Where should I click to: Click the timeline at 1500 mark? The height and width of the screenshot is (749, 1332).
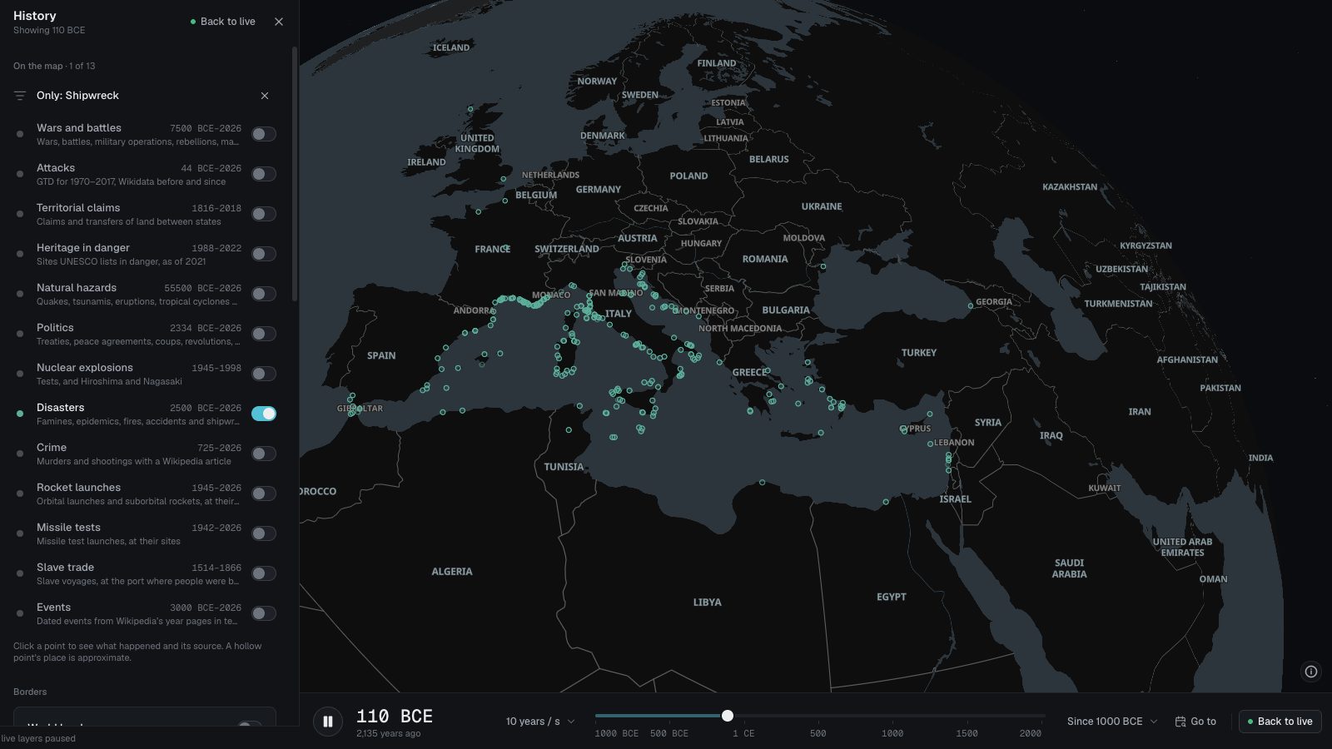tap(967, 733)
